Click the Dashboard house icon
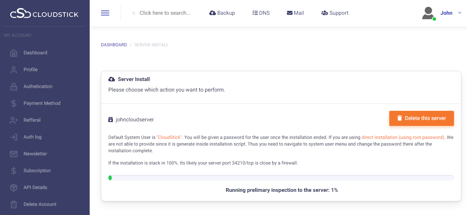 pyautogui.click(x=14, y=53)
